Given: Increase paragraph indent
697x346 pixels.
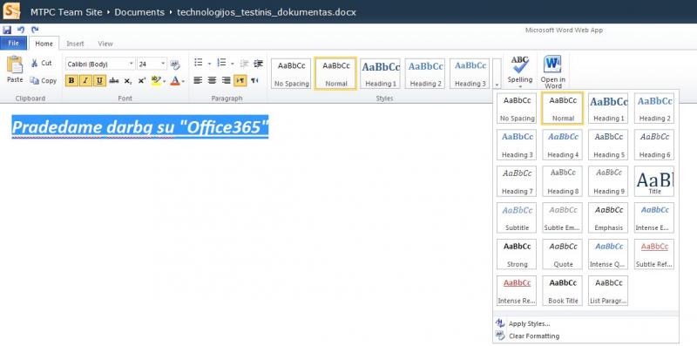Looking at the screenshot, I should point(258,64).
